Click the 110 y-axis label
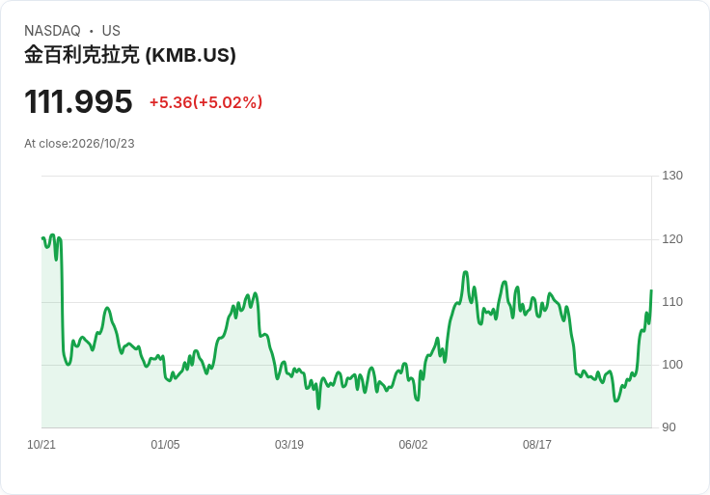 tap(672, 302)
